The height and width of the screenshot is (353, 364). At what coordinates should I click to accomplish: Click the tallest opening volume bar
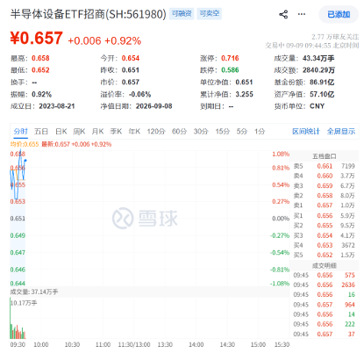(11, 318)
